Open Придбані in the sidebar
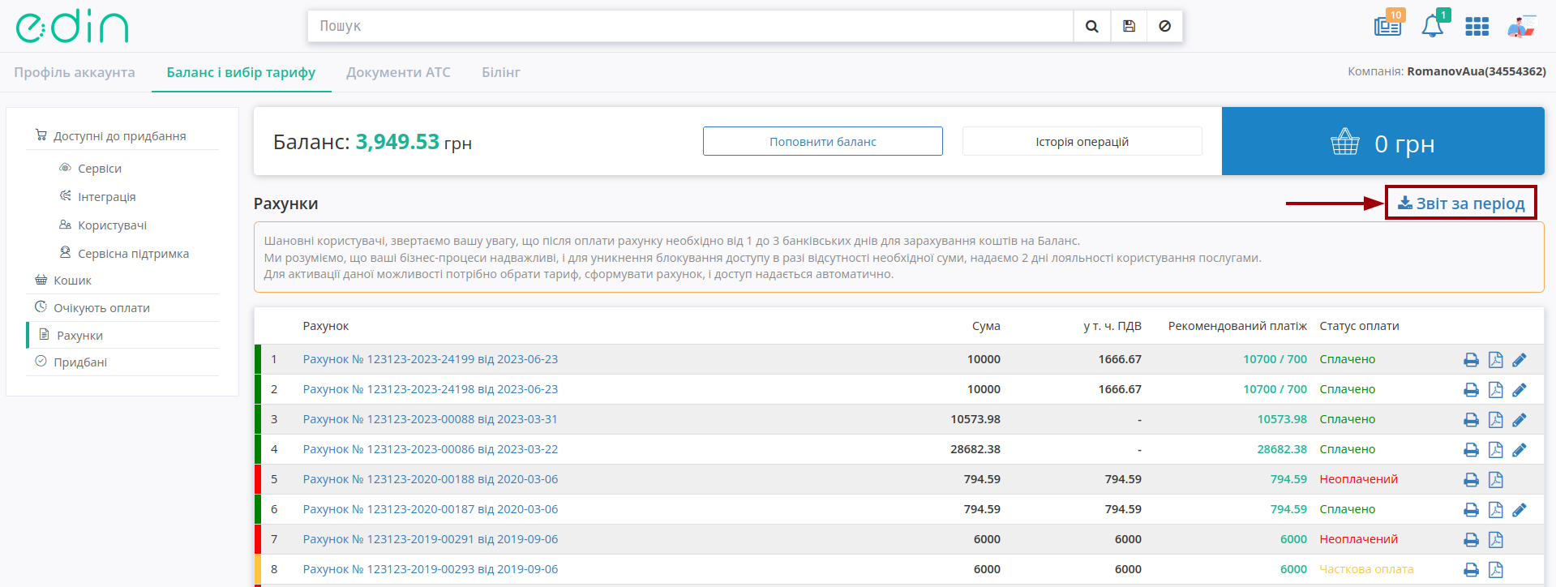The width and height of the screenshot is (1556, 587). (x=79, y=362)
